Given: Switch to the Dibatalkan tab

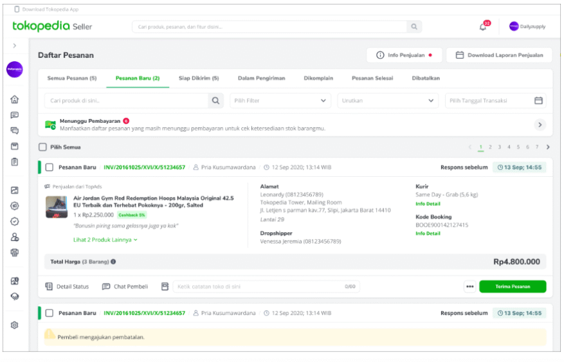Looking at the screenshot, I should [426, 78].
